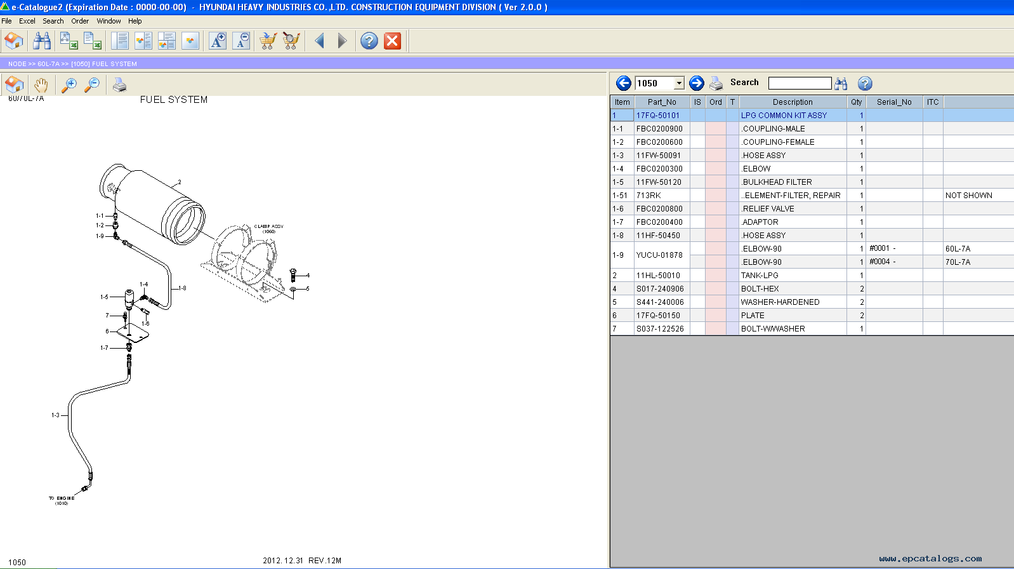
Task: Click the Item column header
Action: (x=622, y=102)
